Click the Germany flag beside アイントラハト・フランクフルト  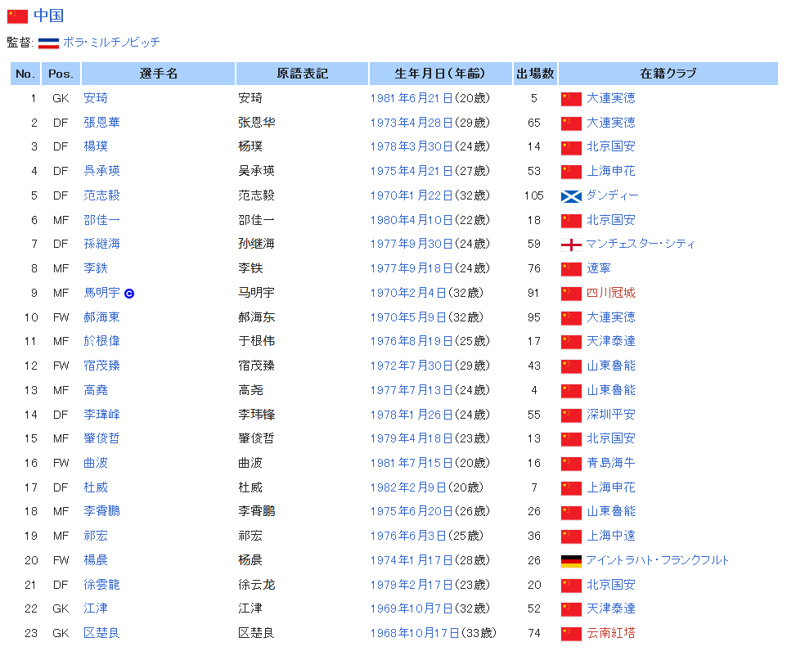pyautogui.click(x=571, y=561)
